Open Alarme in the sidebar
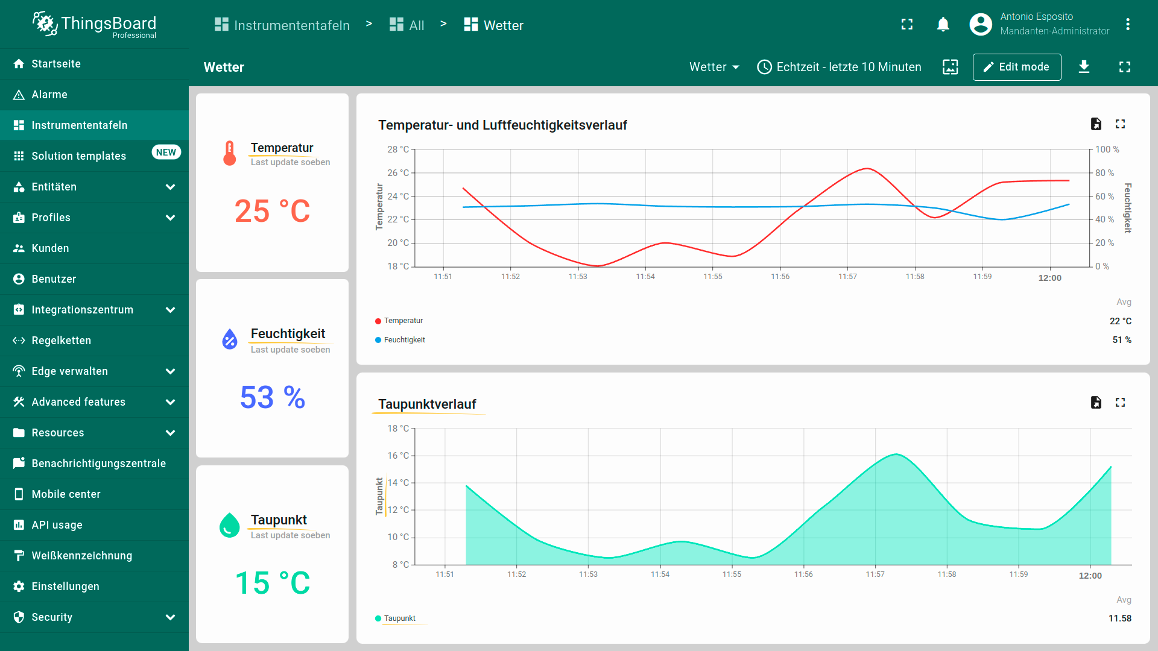Screen dimensions: 1158x651 [49, 95]
